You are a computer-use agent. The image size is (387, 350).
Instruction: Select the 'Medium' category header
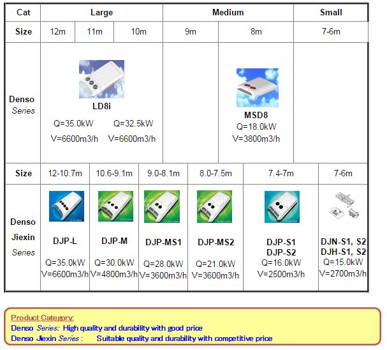(x=228, y=12)
